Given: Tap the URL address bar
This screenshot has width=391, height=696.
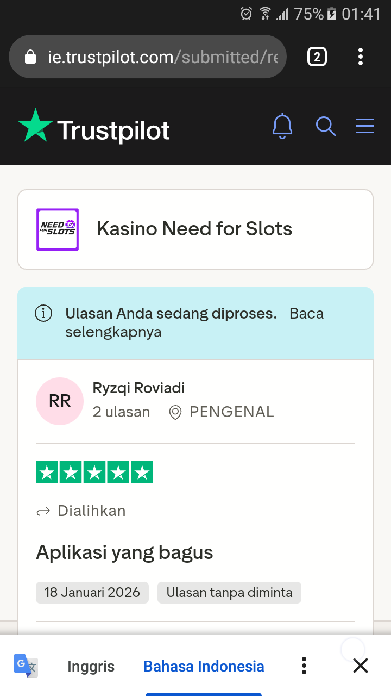Looking at the screenshot, I should click(163, 57).
